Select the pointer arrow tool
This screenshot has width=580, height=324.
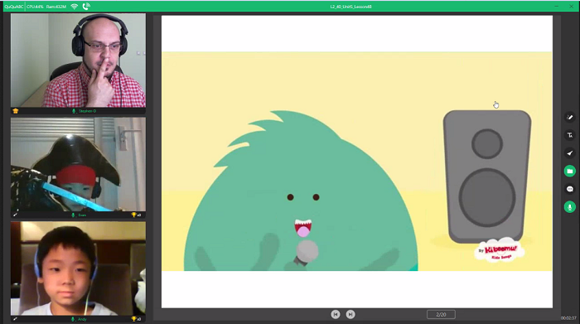pos(570,153)
